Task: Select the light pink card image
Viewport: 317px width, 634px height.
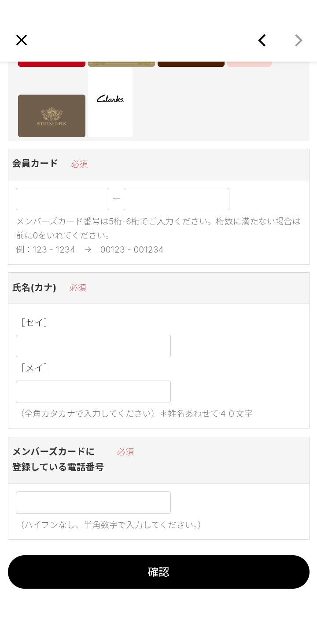Action: pyautogui.click(x=249, y=64)
